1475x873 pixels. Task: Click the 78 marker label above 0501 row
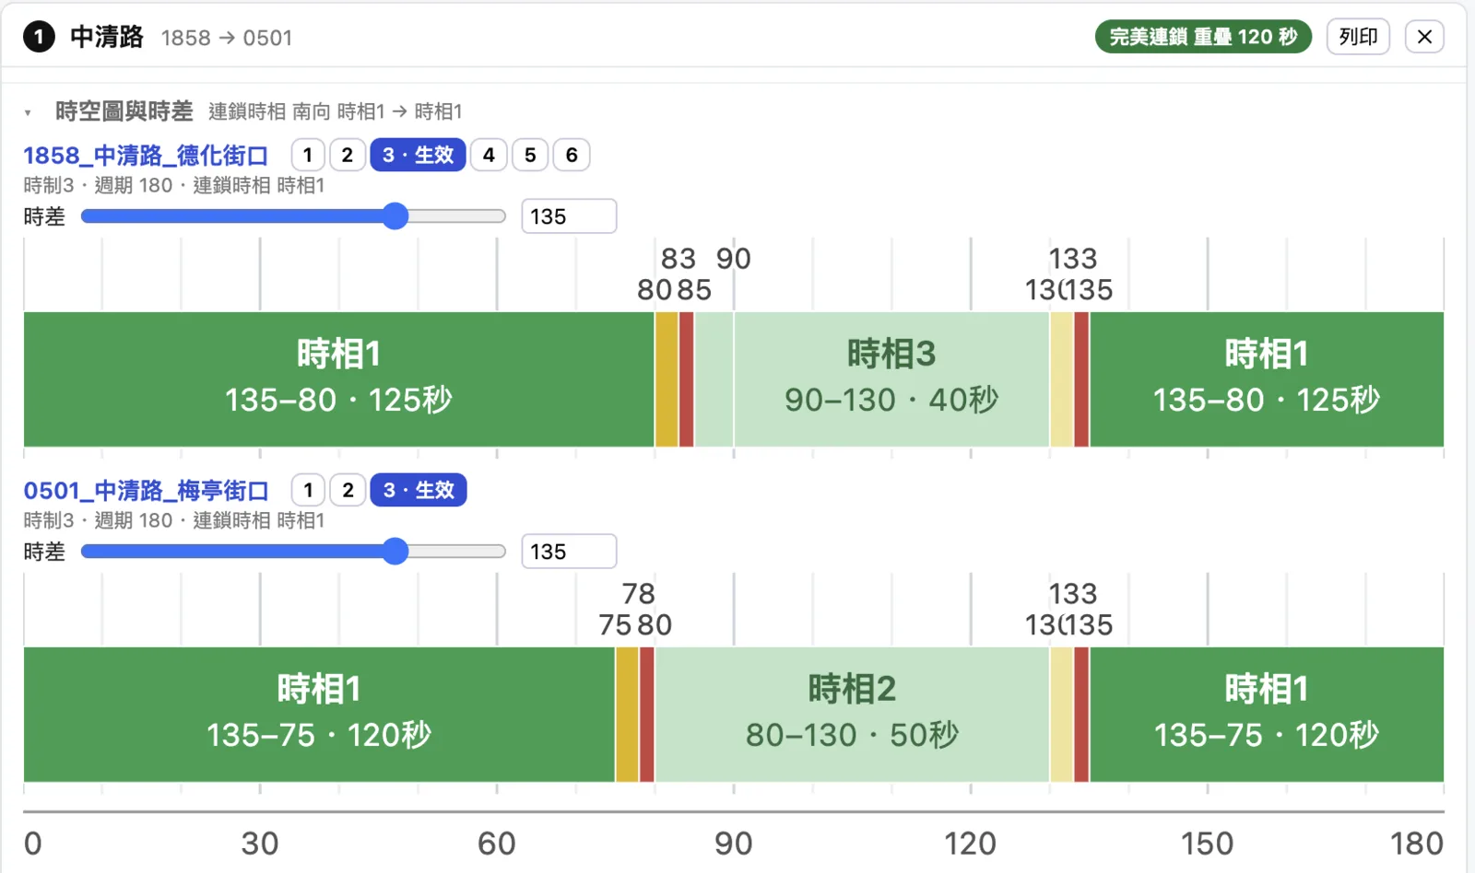click(639, 594)
